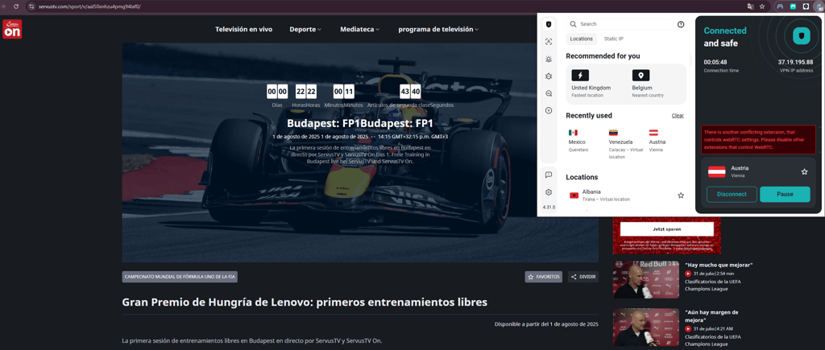Expand the Deporte dropdown menu

[305, 30]
